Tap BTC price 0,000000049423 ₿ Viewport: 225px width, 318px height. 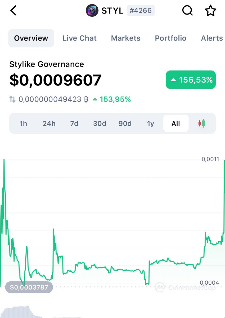53,100
